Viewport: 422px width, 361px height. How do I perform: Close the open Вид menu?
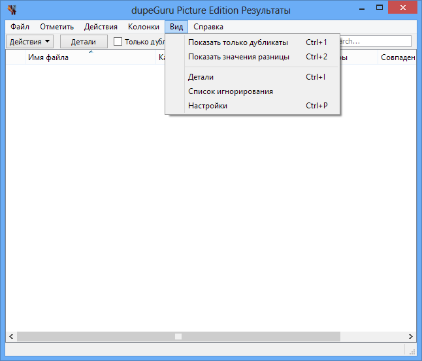[176, 27]
